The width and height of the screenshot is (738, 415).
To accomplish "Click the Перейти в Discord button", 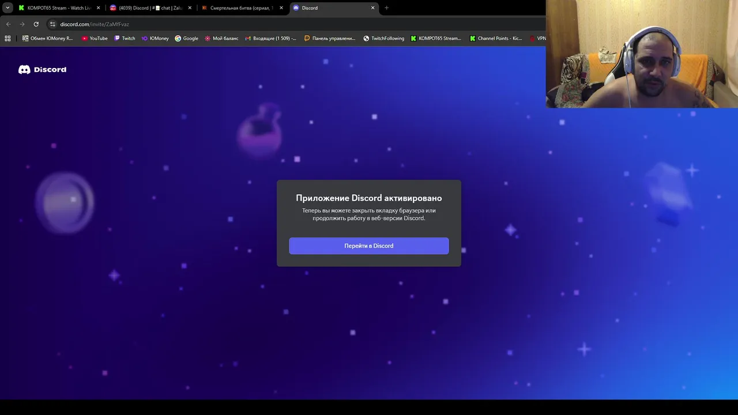I will tap(368, 246).
